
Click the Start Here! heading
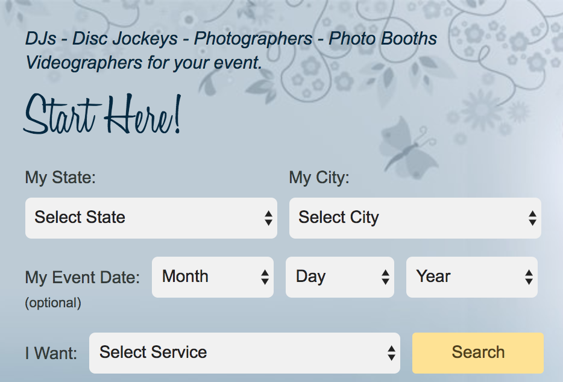click(102, 114)
